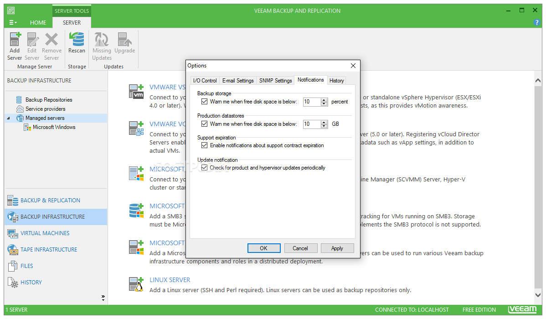Viewport: 546px width, 319px height.
Task: Open the VIRTUAL MACHINES navigation link
Action: coord(45,233)
